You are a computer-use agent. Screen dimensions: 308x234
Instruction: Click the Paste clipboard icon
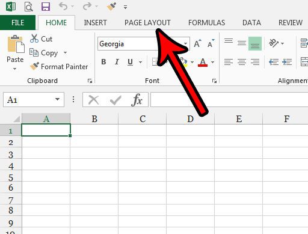(16, 44)
